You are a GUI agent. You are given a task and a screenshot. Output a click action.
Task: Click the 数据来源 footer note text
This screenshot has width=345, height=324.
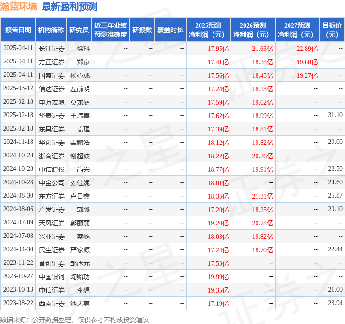pyautogui.click(x=75, y=319)
